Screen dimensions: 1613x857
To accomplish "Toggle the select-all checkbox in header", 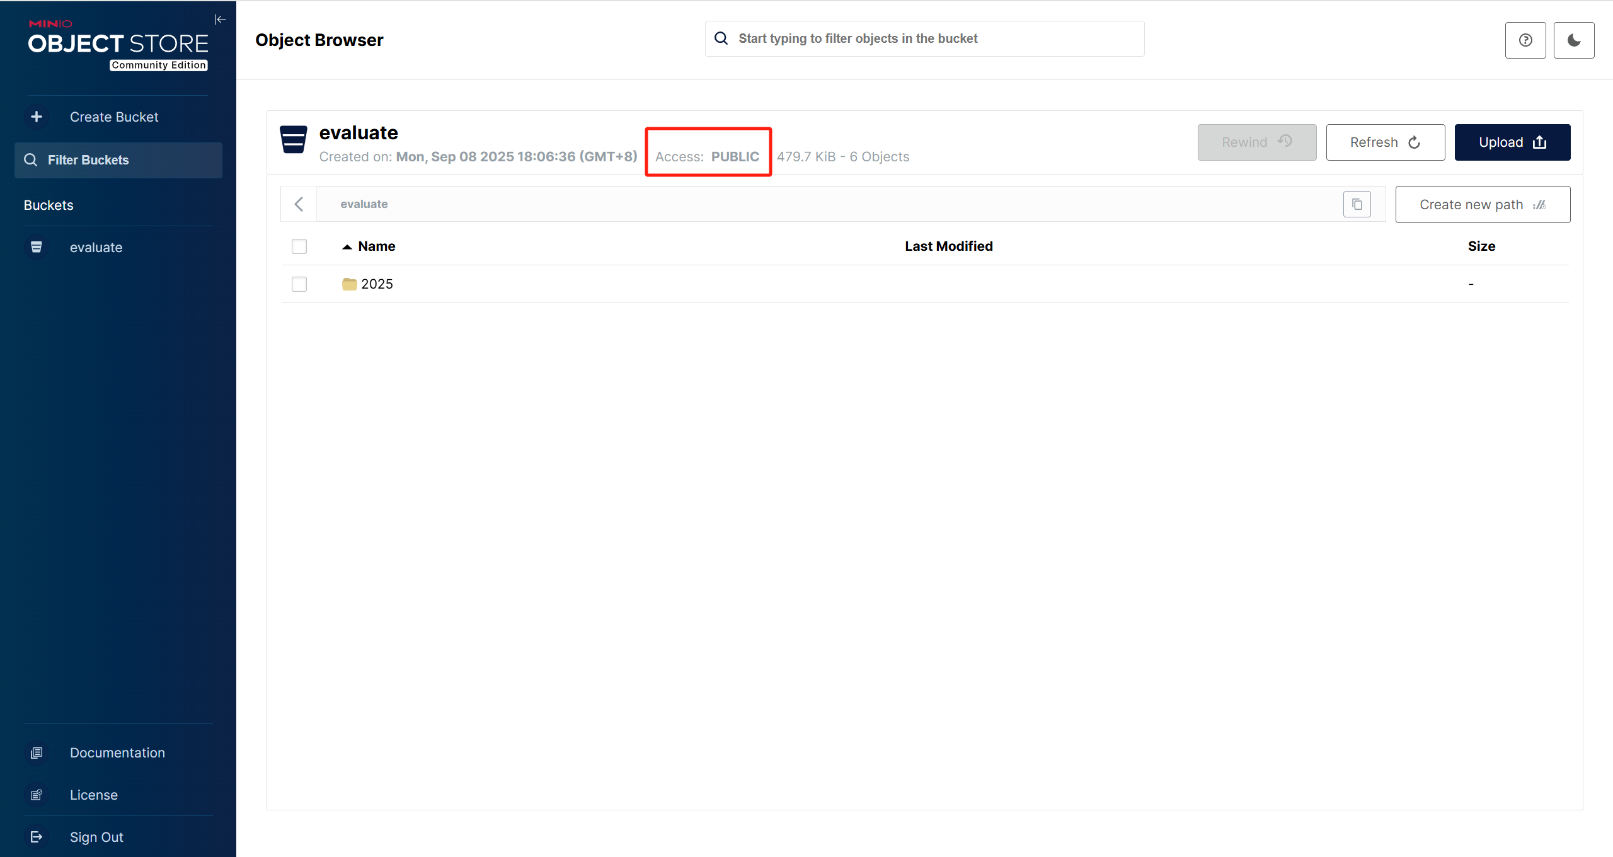I will point(299,246).
